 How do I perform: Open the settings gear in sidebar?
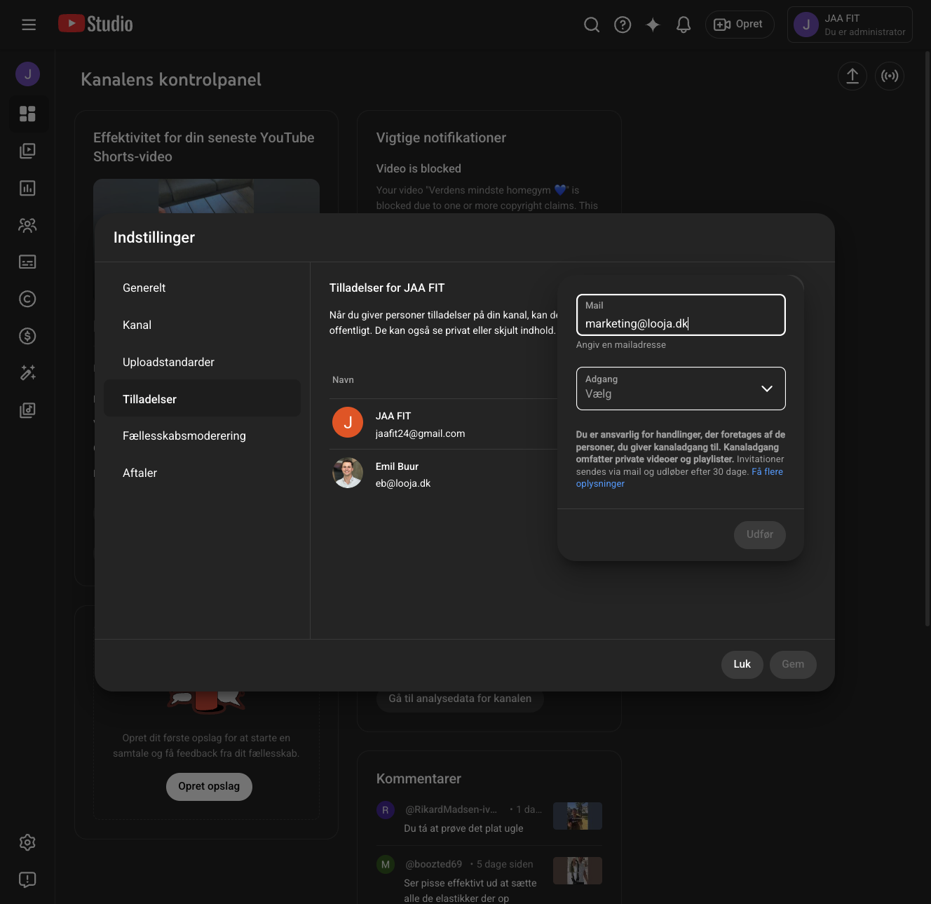[x=27, y=842]
